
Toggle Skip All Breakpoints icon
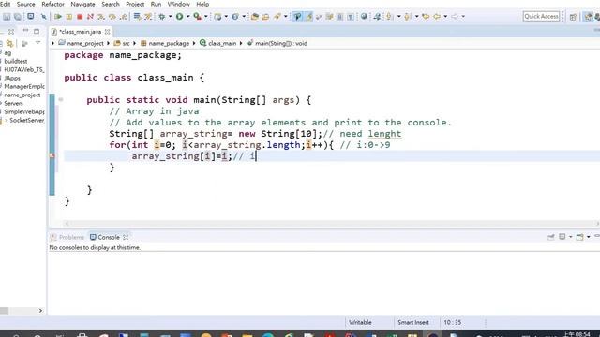pyautogui.click(x=44, y=17)
